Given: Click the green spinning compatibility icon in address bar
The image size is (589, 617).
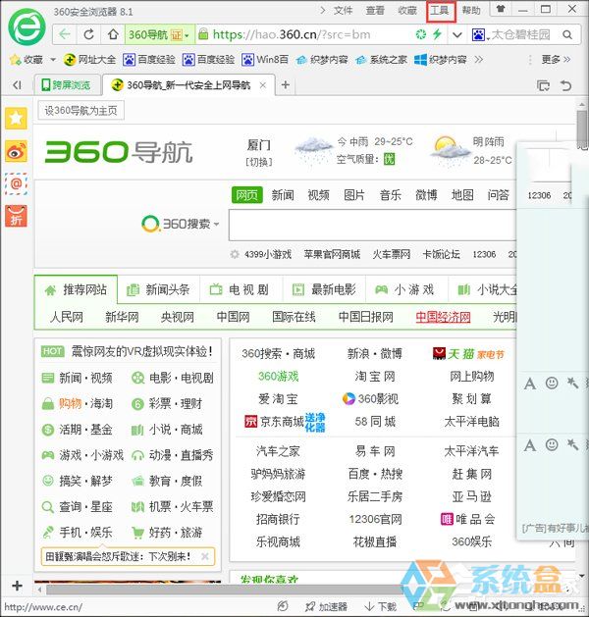Looking at the screenshot, I should (x=421, y=34).
